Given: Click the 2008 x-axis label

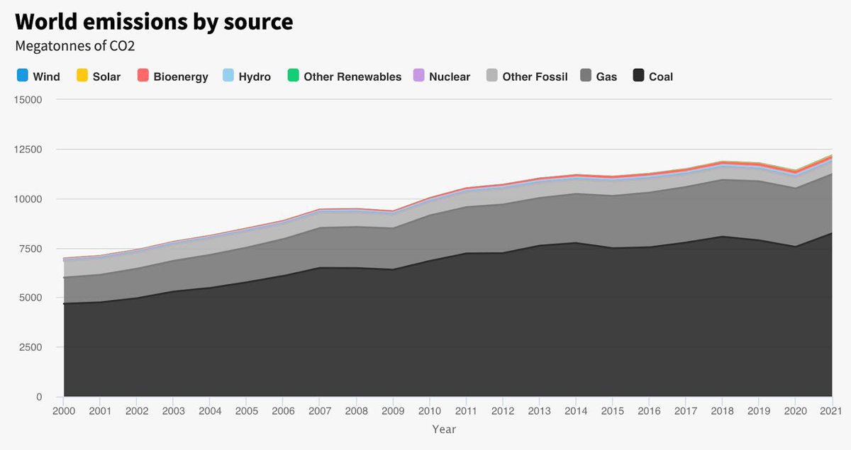Looking at the screenshot, I should point(356,410).
